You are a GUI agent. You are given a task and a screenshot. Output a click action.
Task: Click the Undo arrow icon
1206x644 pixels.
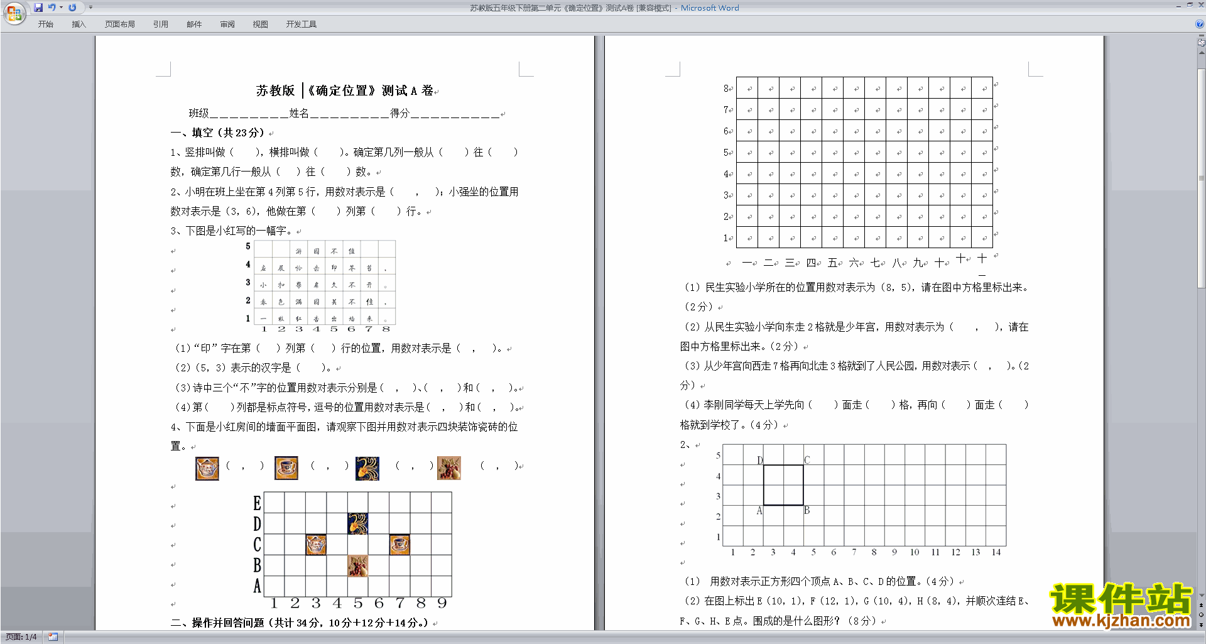(52, 8)
